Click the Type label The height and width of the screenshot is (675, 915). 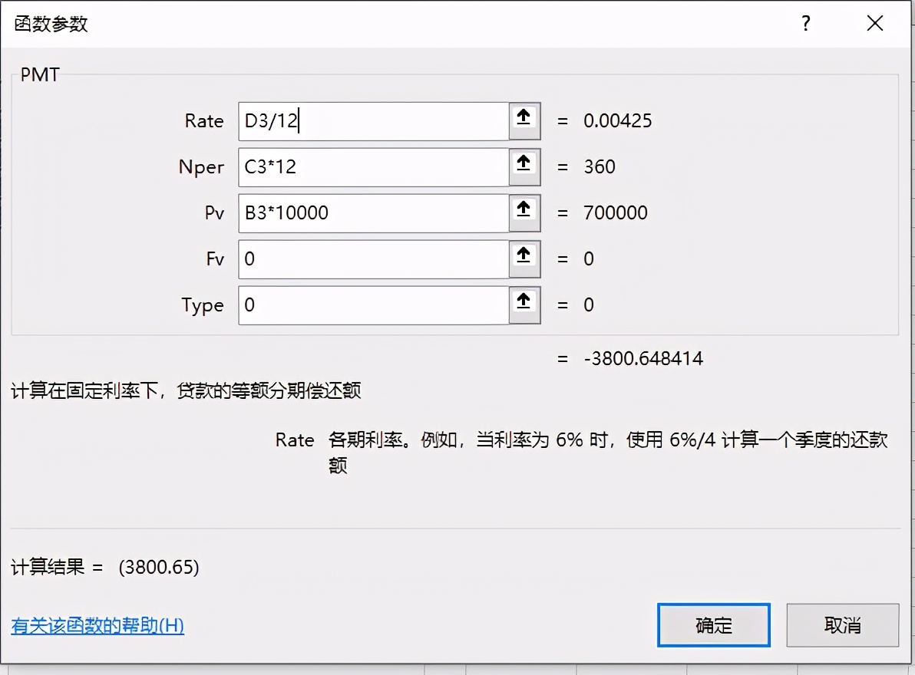coord(203,305)
